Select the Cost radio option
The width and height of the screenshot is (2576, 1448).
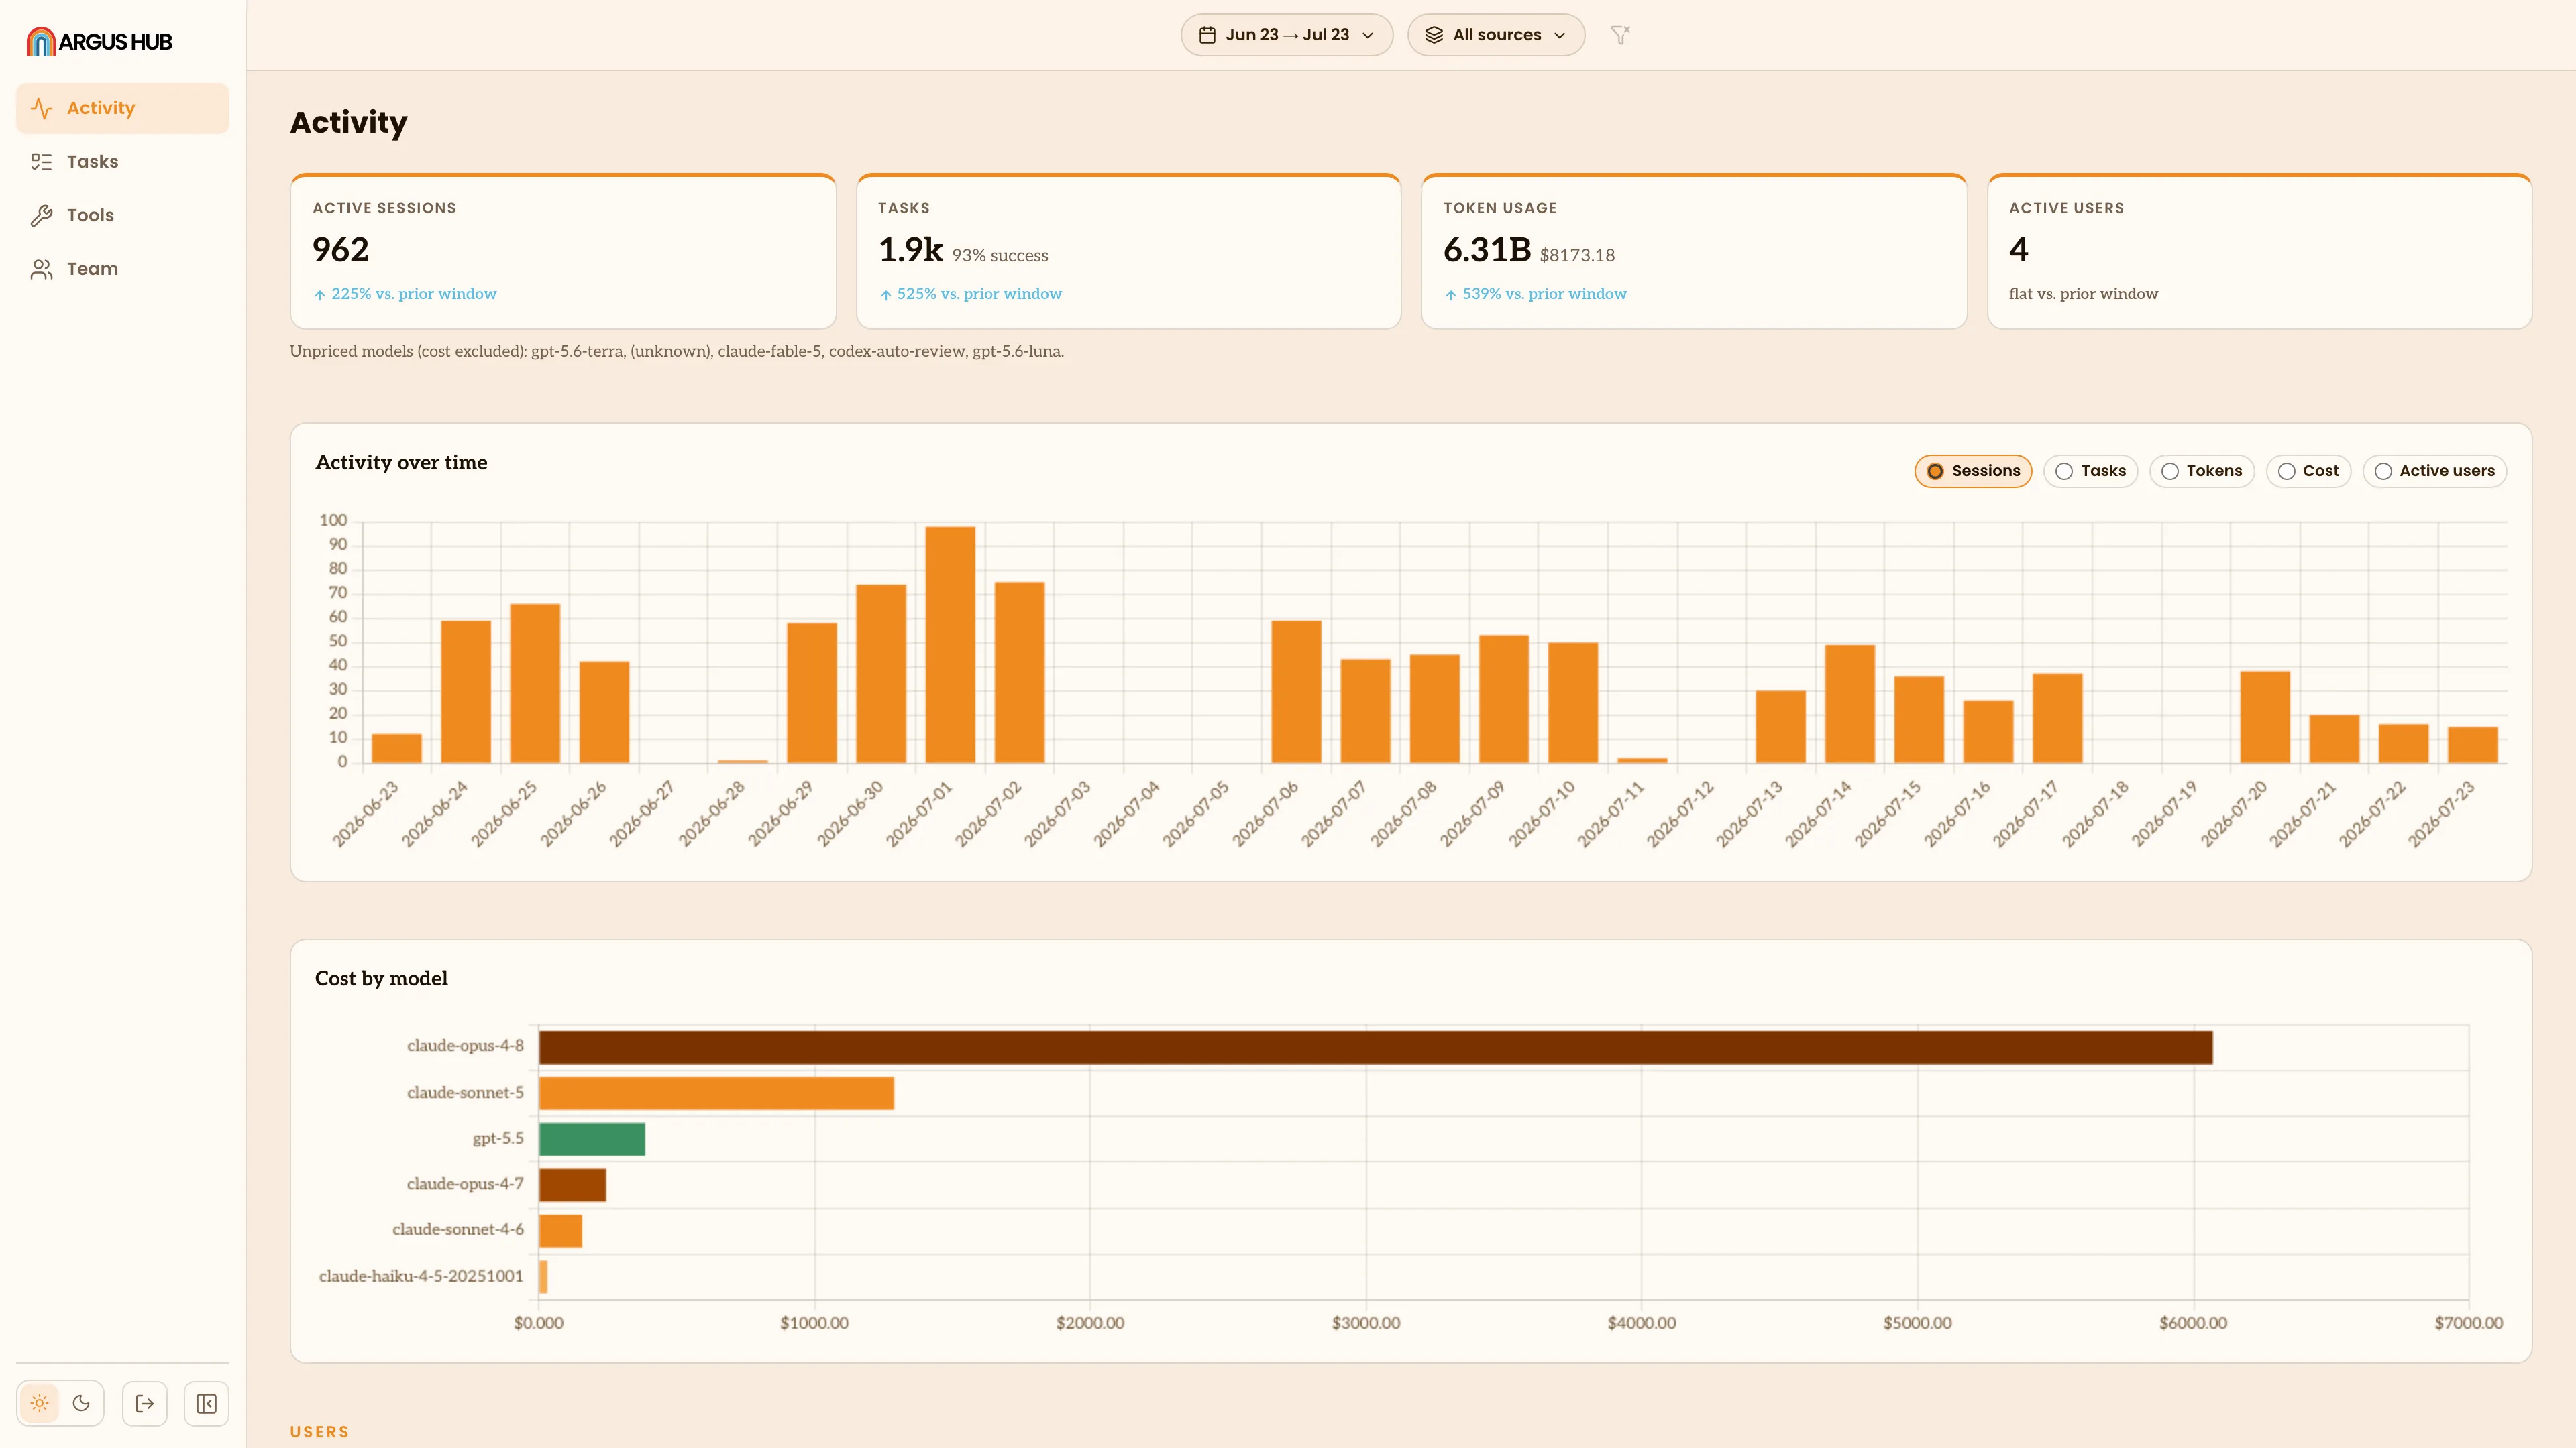[2308, 471]
